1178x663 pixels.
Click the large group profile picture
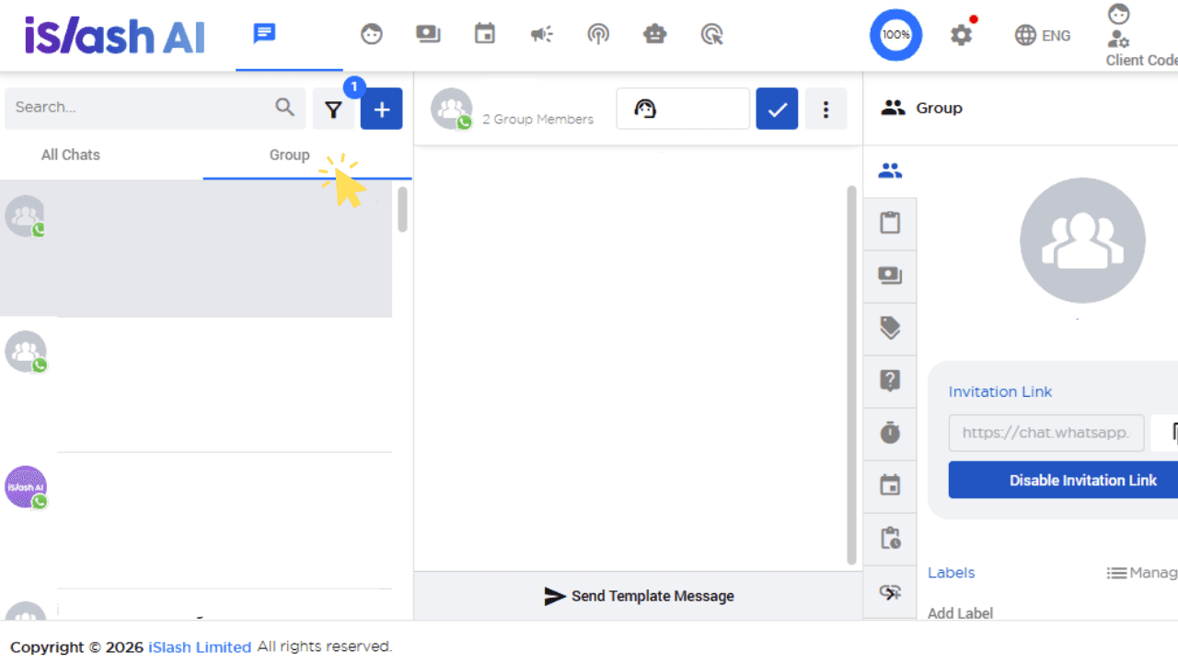tap(1082, 240)
